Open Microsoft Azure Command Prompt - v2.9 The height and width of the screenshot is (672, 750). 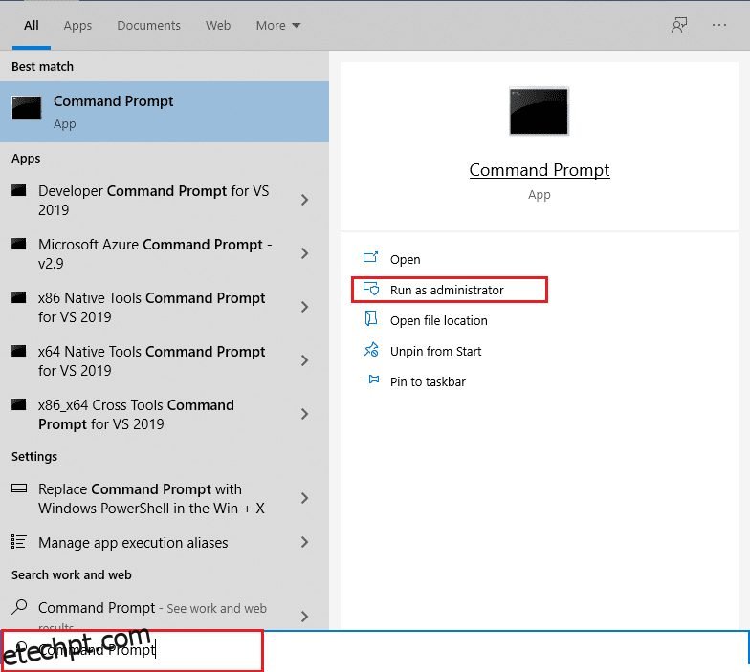[x=165, y=254]
